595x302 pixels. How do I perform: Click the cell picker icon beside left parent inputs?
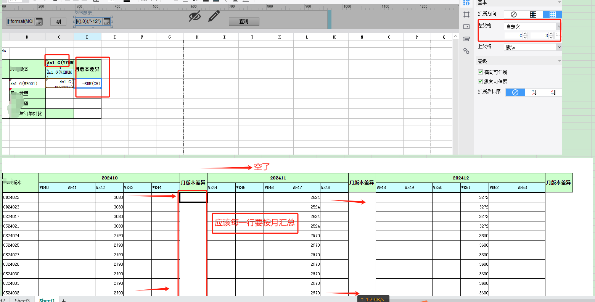pyautogui.click(x=558, y=35)
